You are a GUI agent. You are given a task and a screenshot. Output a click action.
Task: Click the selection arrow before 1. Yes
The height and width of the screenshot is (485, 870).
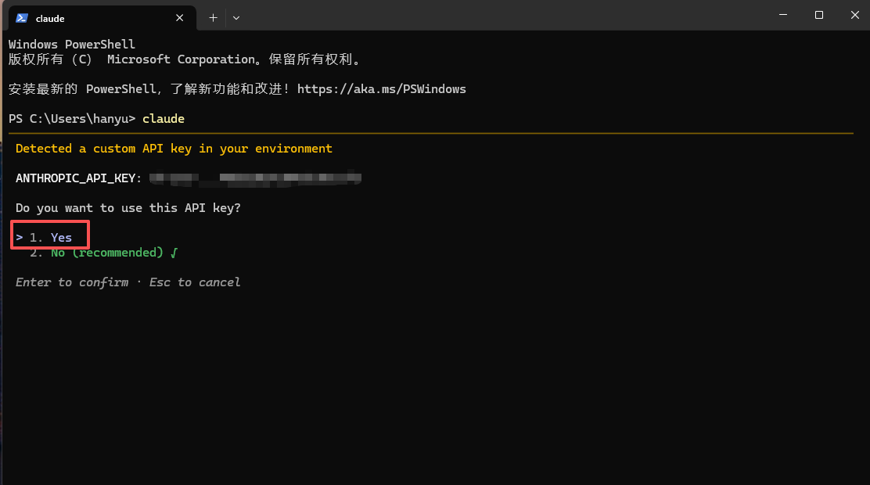point(20,238)
